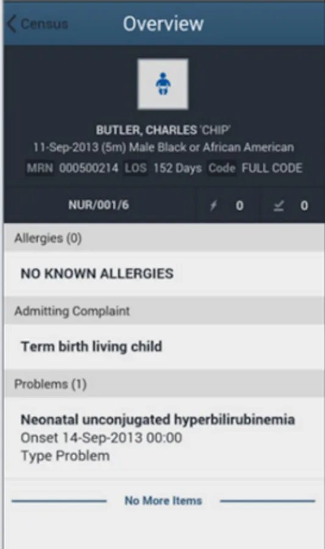Tap the MRN label badge

(x=40, y=168)
